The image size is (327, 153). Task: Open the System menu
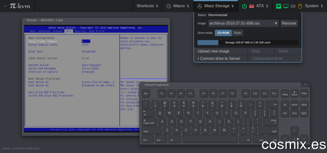tap(300, 6)
